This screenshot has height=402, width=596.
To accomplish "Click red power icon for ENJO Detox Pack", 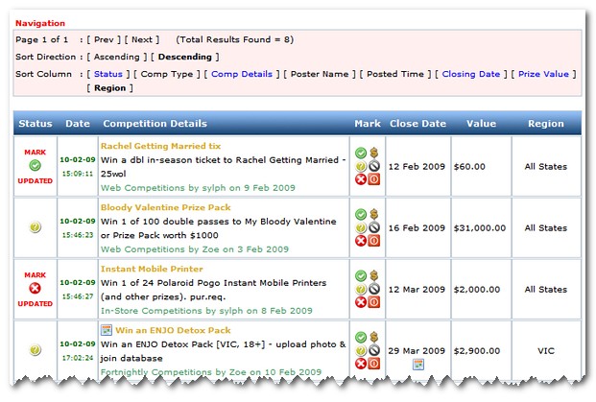I will click(374, 364).
